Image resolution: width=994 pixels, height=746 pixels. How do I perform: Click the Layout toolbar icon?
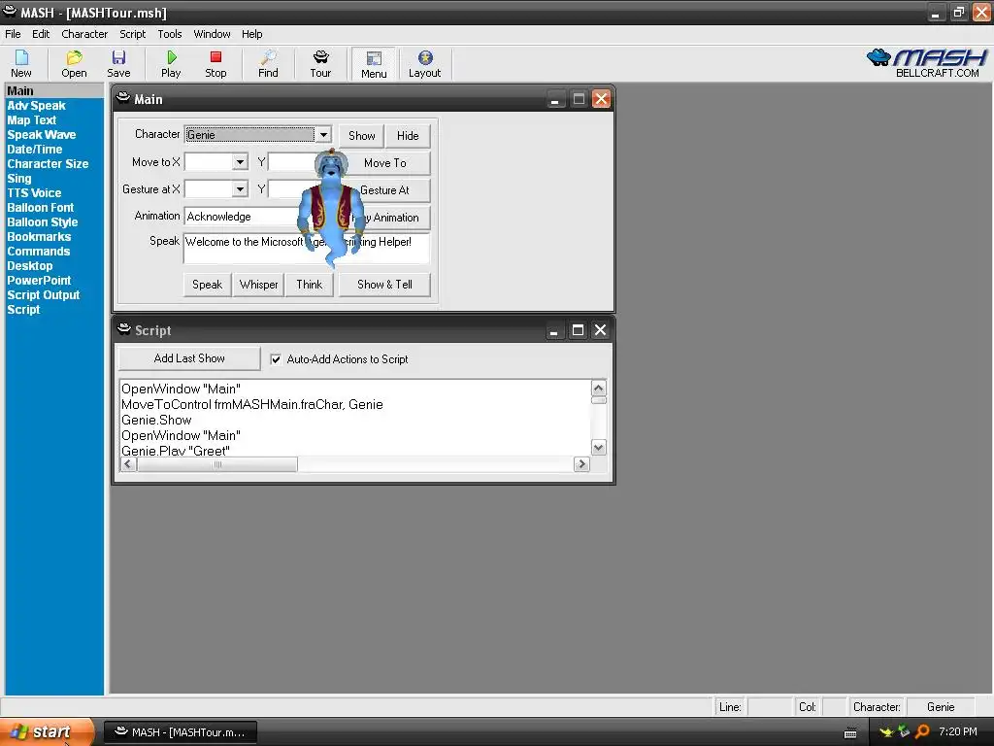(x=425, y=63)
